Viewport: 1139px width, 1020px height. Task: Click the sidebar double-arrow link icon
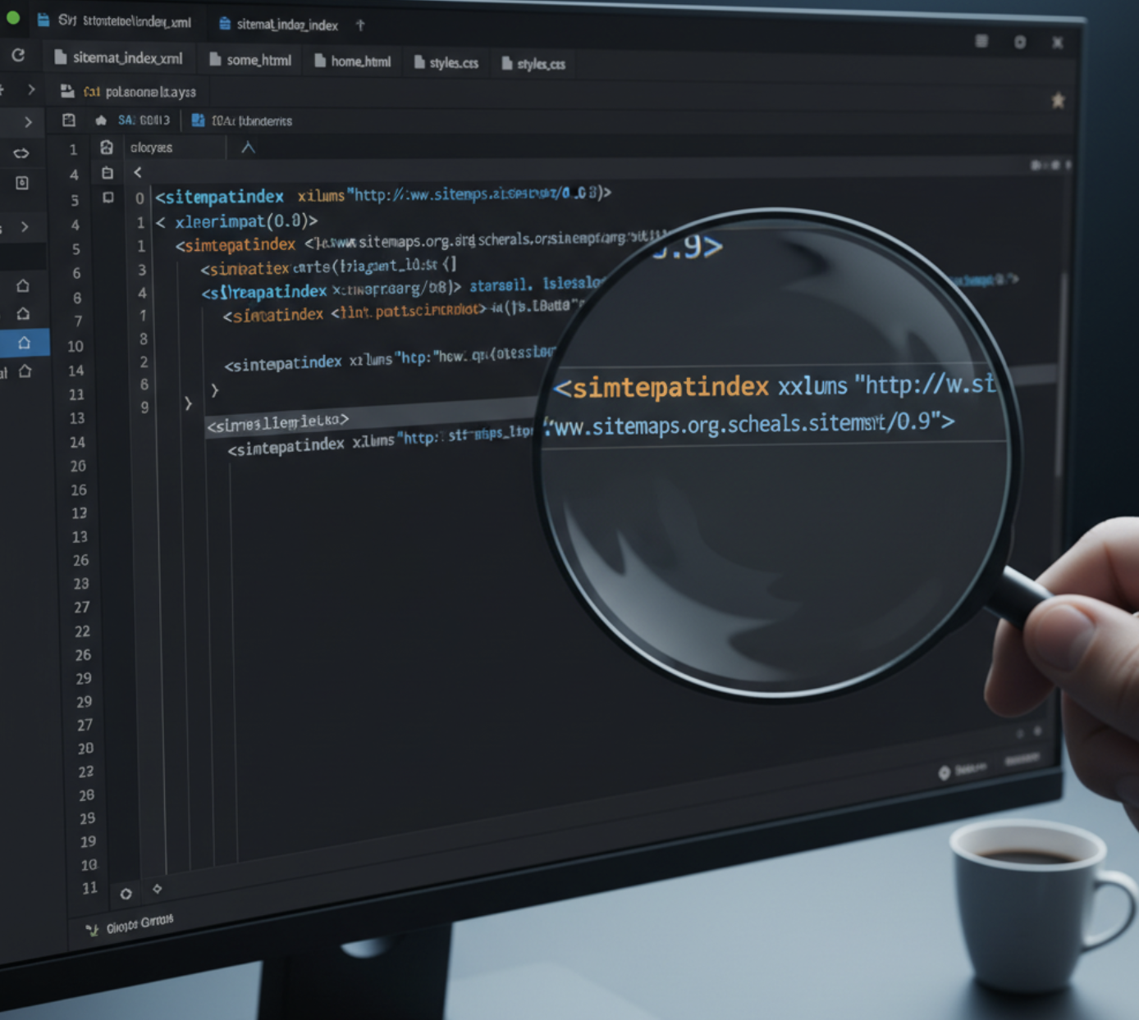(21, 153)
